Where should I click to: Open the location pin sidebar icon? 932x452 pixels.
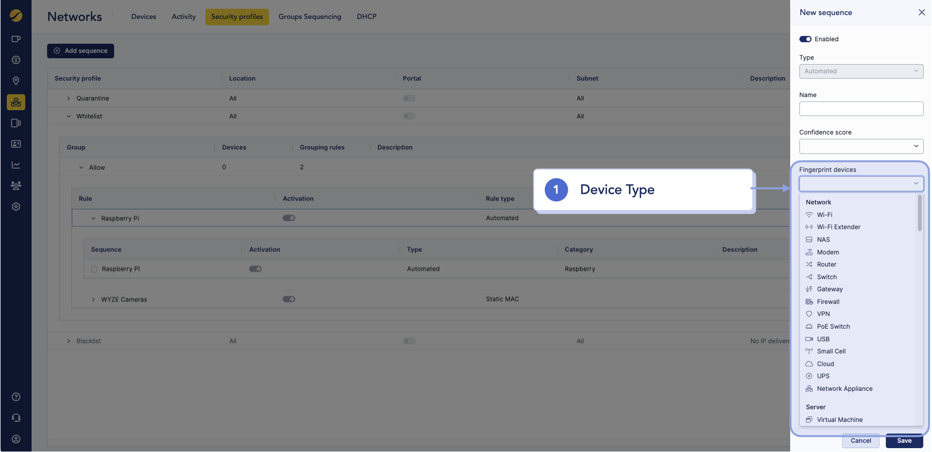tap(16, 81)
